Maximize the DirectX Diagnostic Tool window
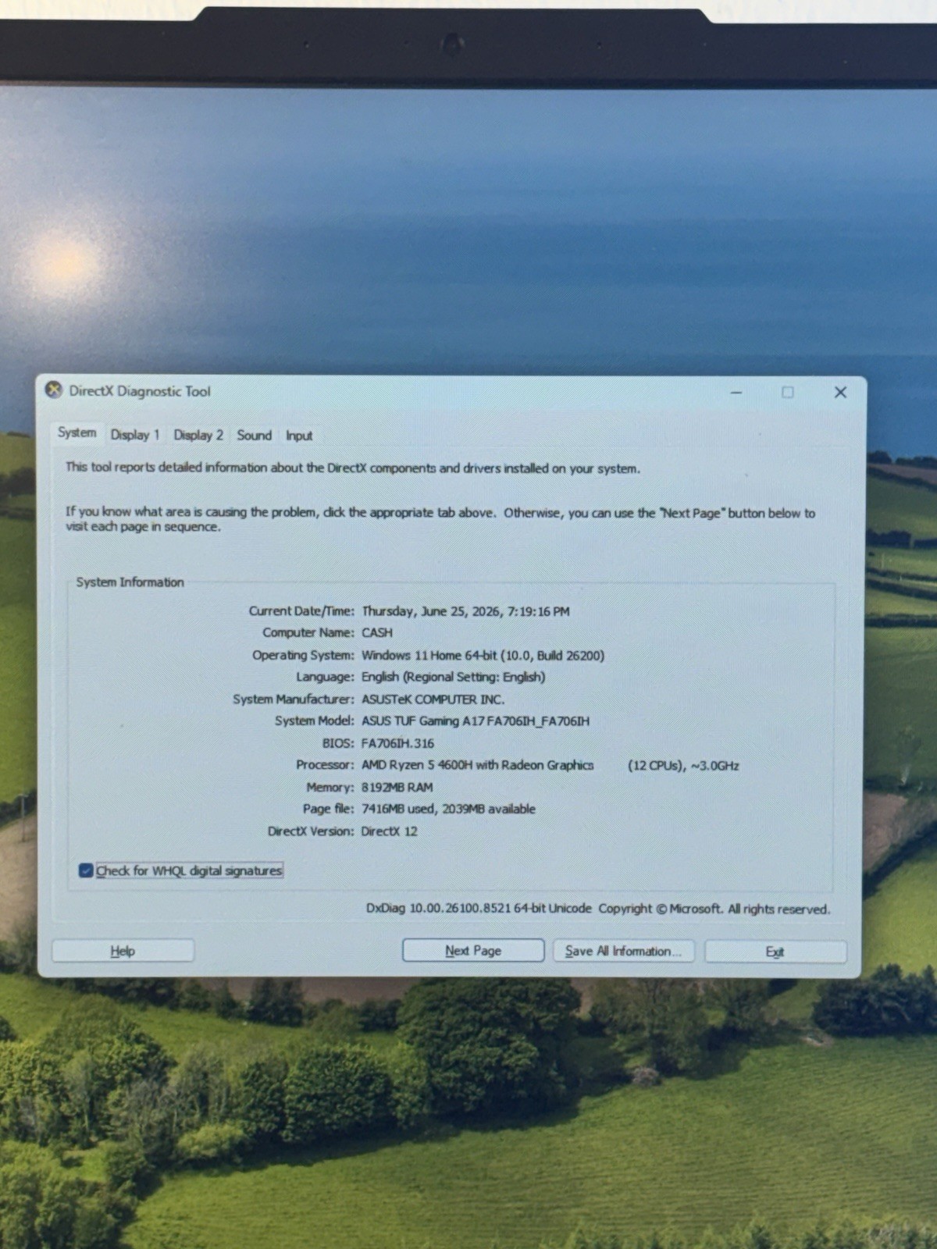 point(788,392)
